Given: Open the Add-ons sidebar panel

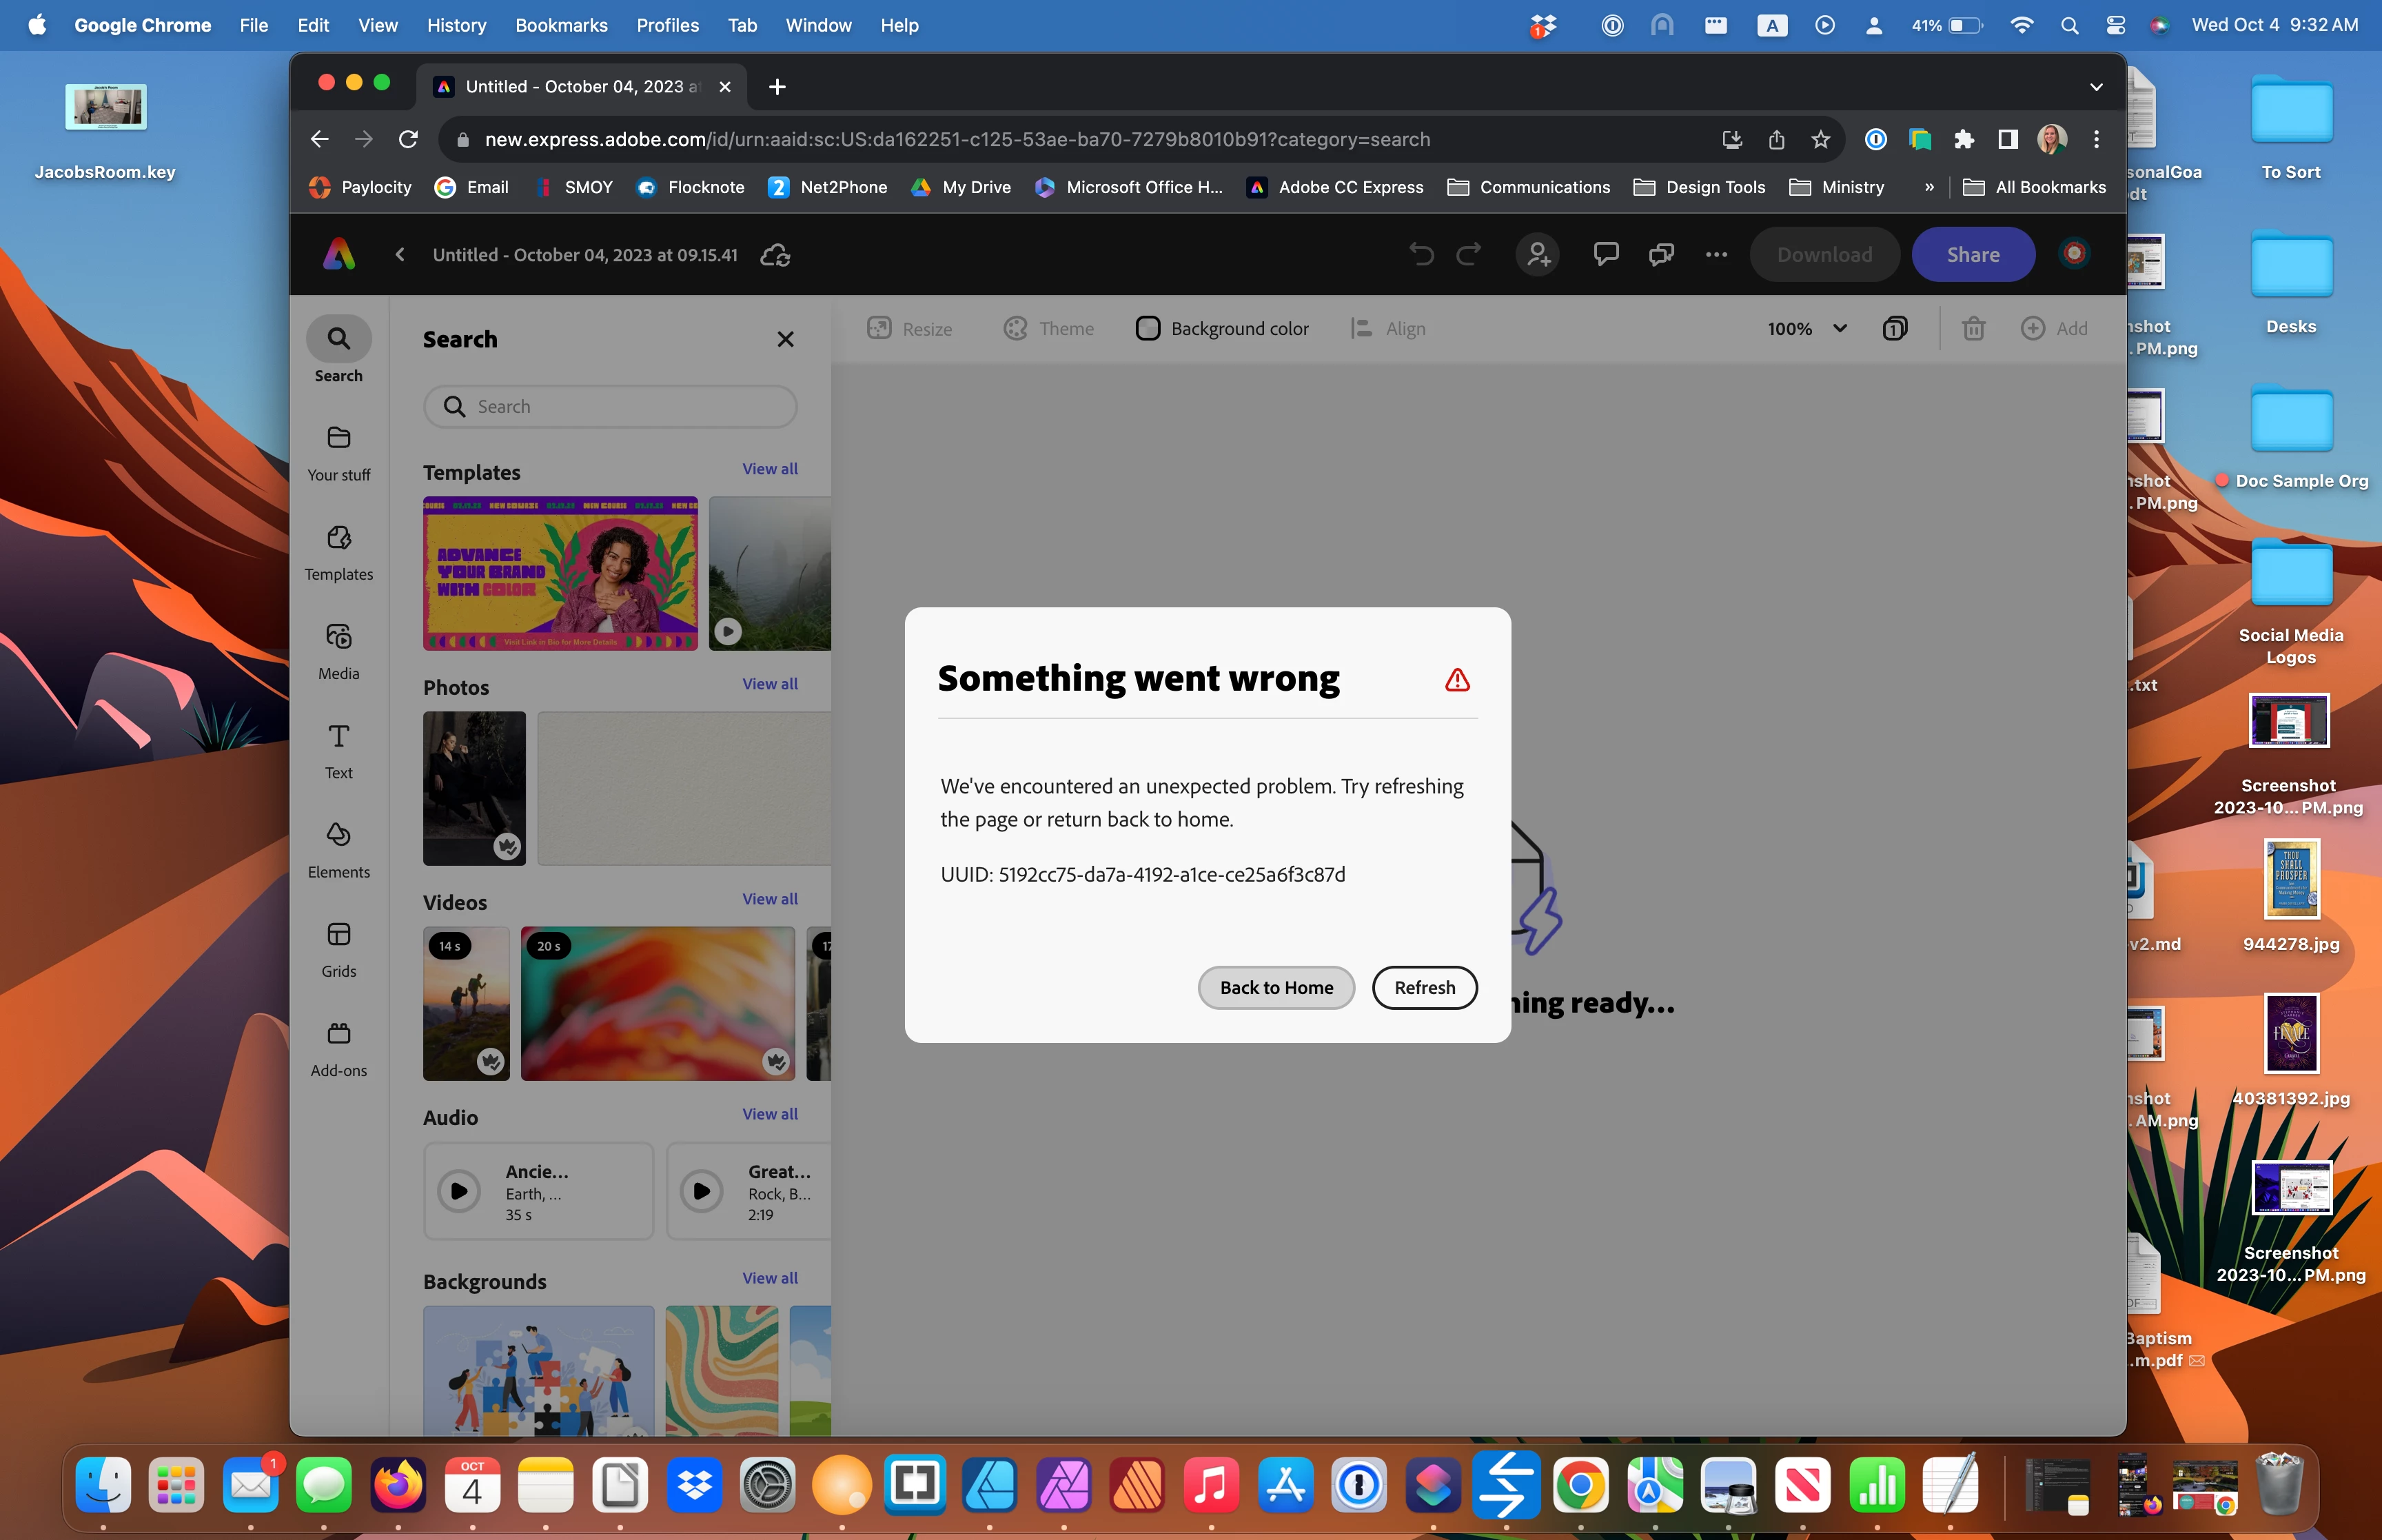Looking at the screenshot, I should point(339,1048).
